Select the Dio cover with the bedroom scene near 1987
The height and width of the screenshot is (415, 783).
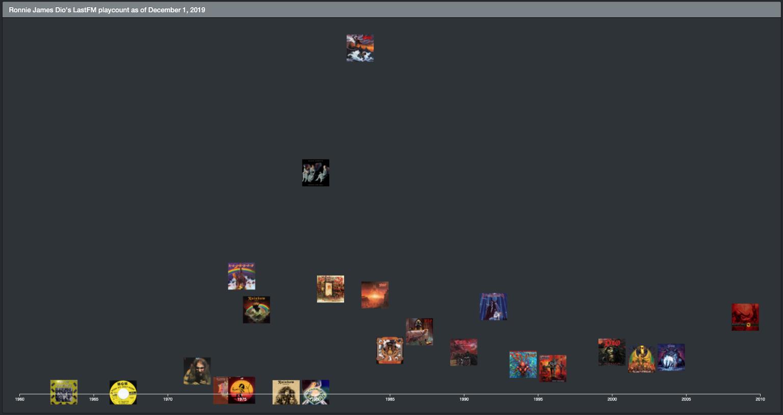420,332
